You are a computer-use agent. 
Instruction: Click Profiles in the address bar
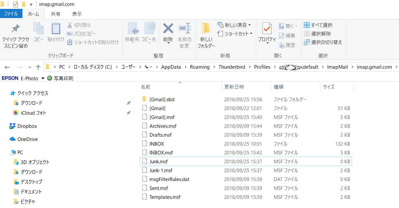pyautogui.click(x=262, y=67)
